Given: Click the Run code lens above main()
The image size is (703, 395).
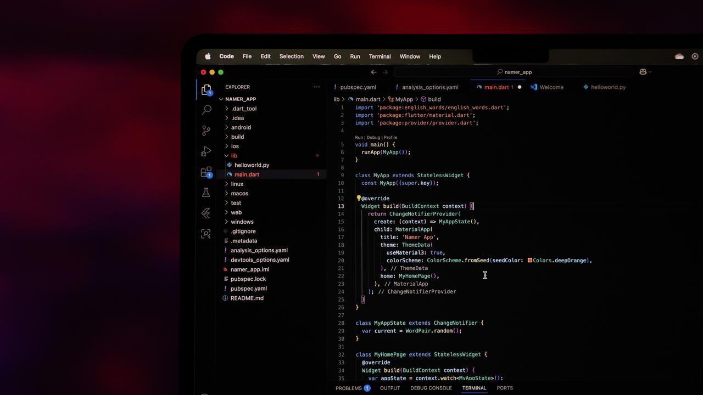Looking at the screenshot, I should tap(359, 138).
